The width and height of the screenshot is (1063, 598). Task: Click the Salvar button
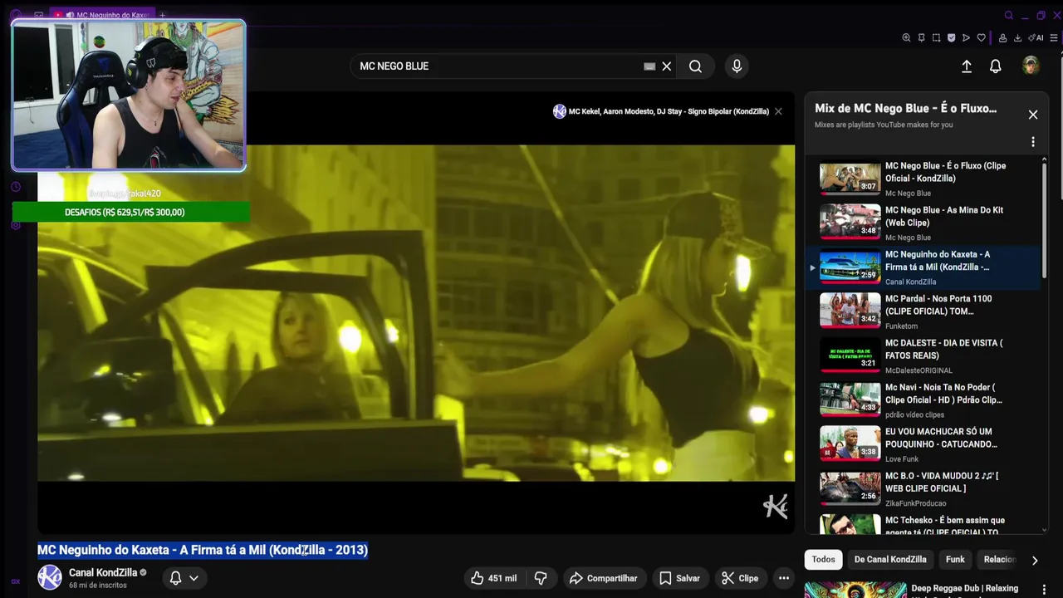(679, 578)
